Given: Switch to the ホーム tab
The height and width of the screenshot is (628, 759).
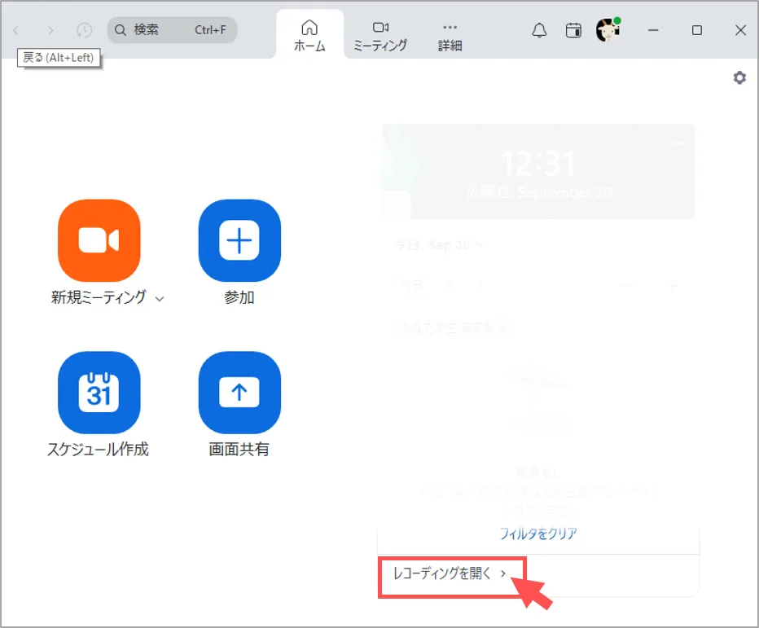Looking at the screenshot, I should (309, 36).
